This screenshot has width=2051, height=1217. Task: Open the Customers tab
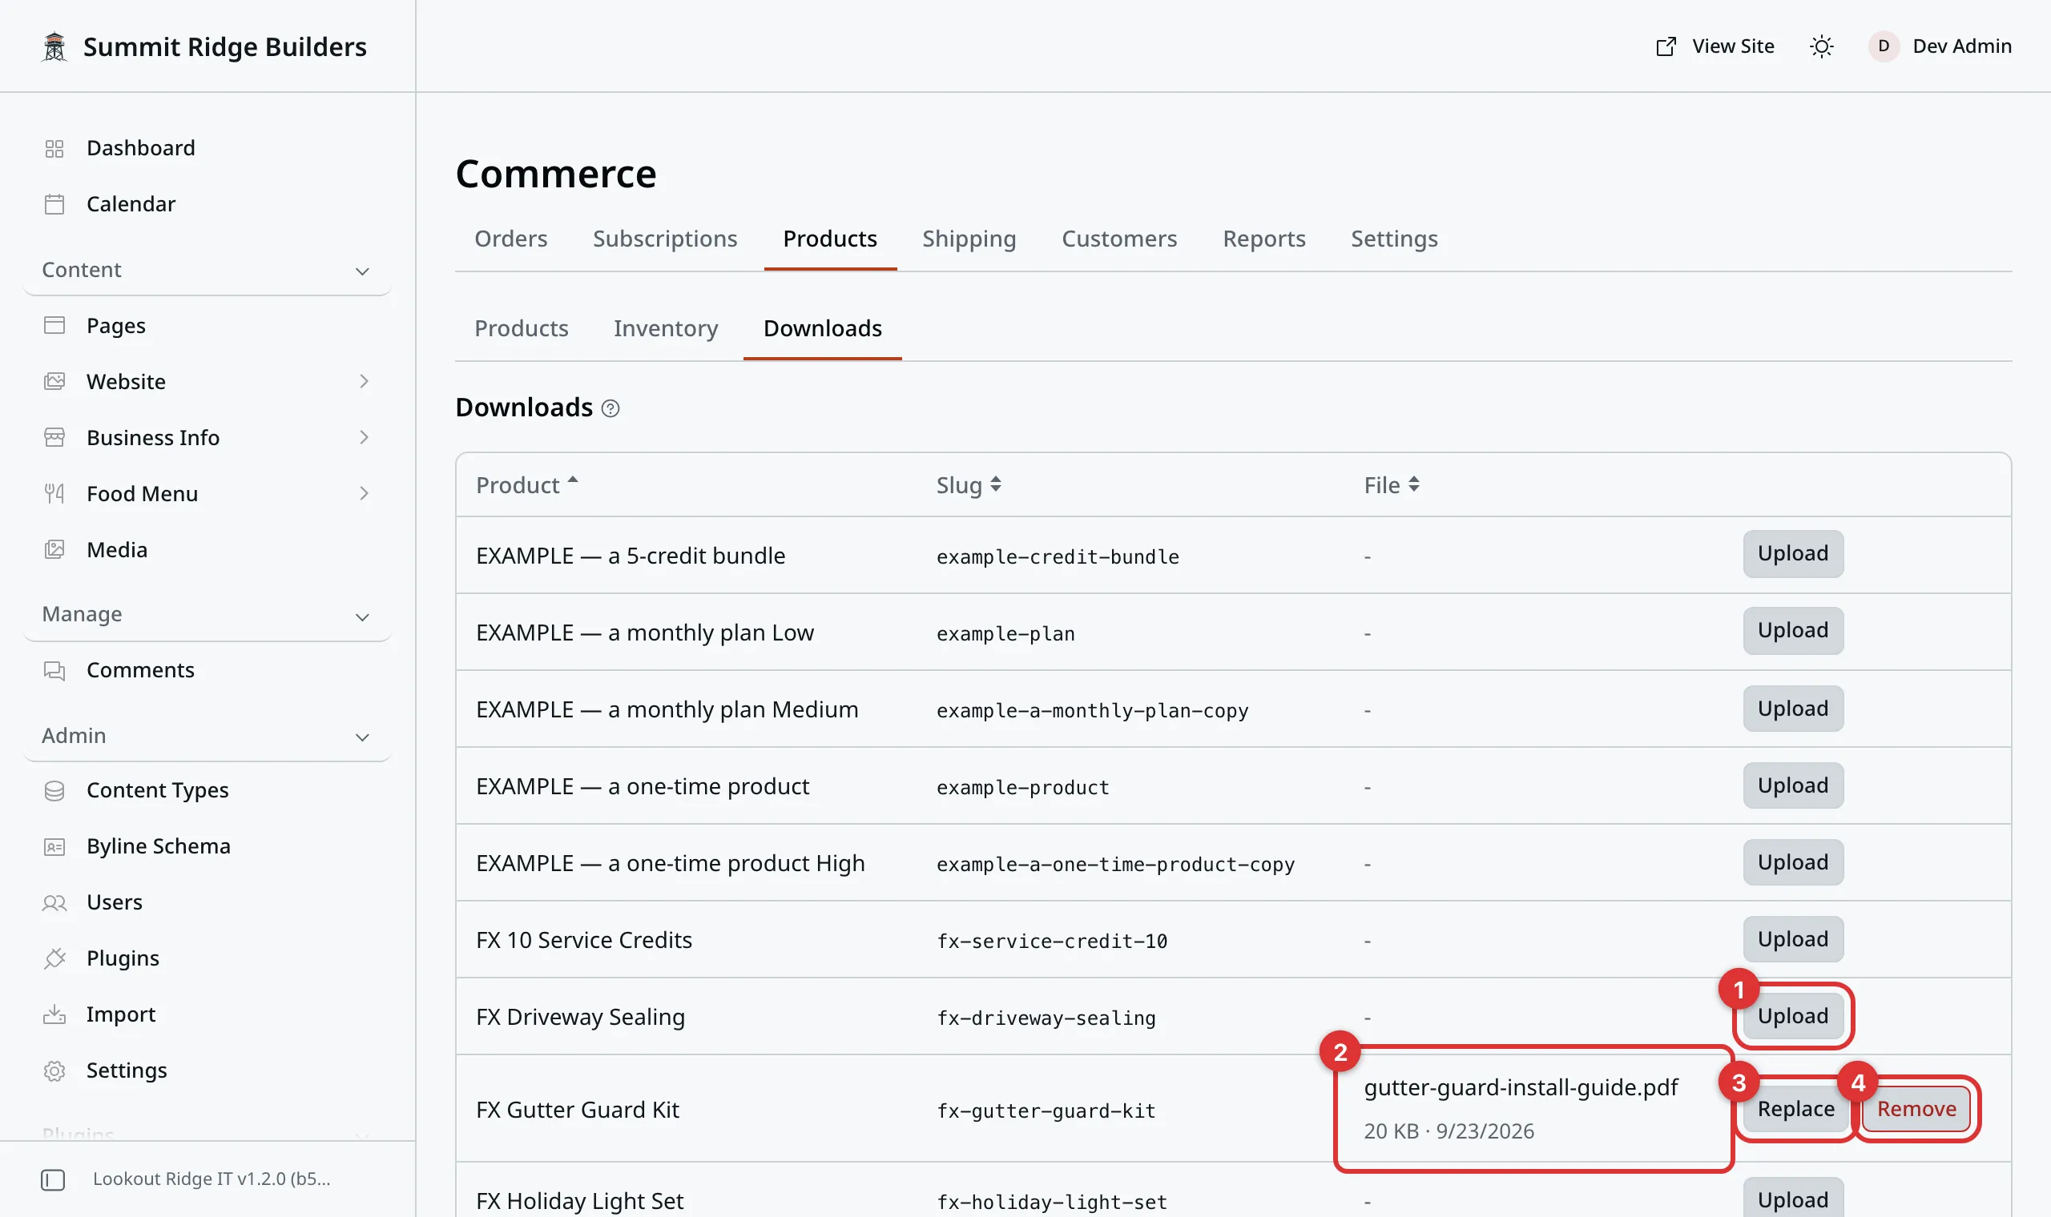[x=1119, y=239]
